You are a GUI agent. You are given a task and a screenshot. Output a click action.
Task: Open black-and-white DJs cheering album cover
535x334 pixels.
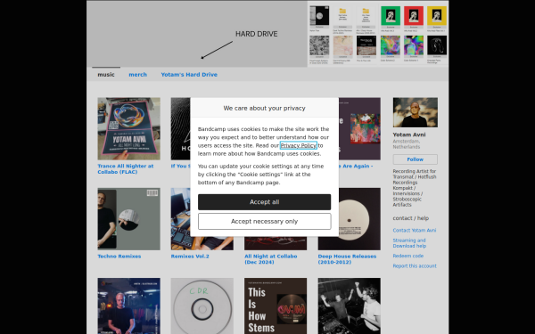(x=350, y=305)
